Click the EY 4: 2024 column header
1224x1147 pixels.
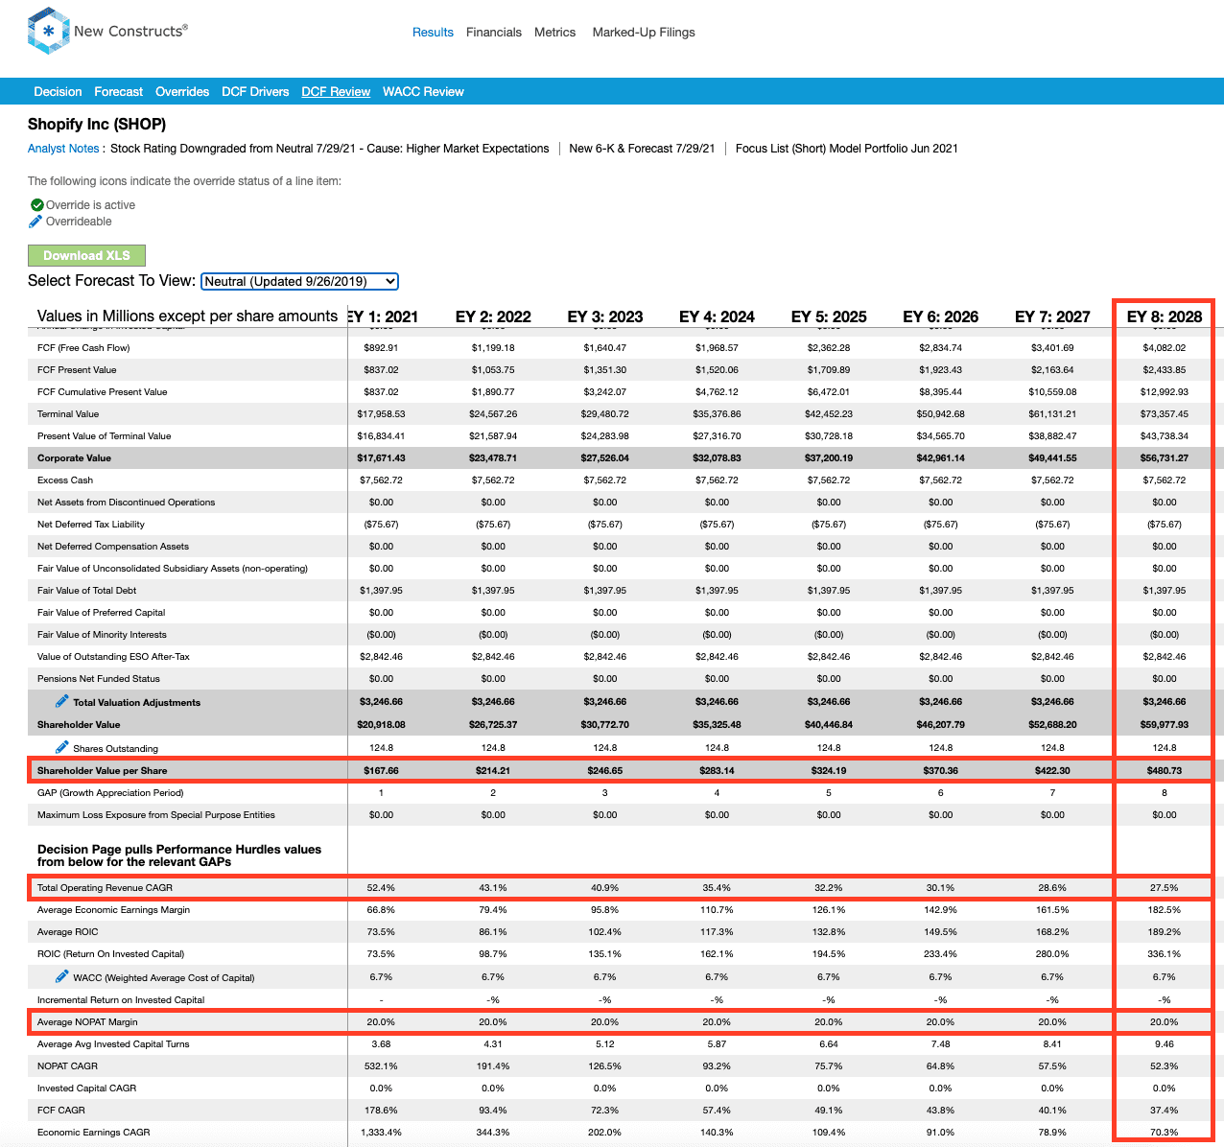click(717, 316)
